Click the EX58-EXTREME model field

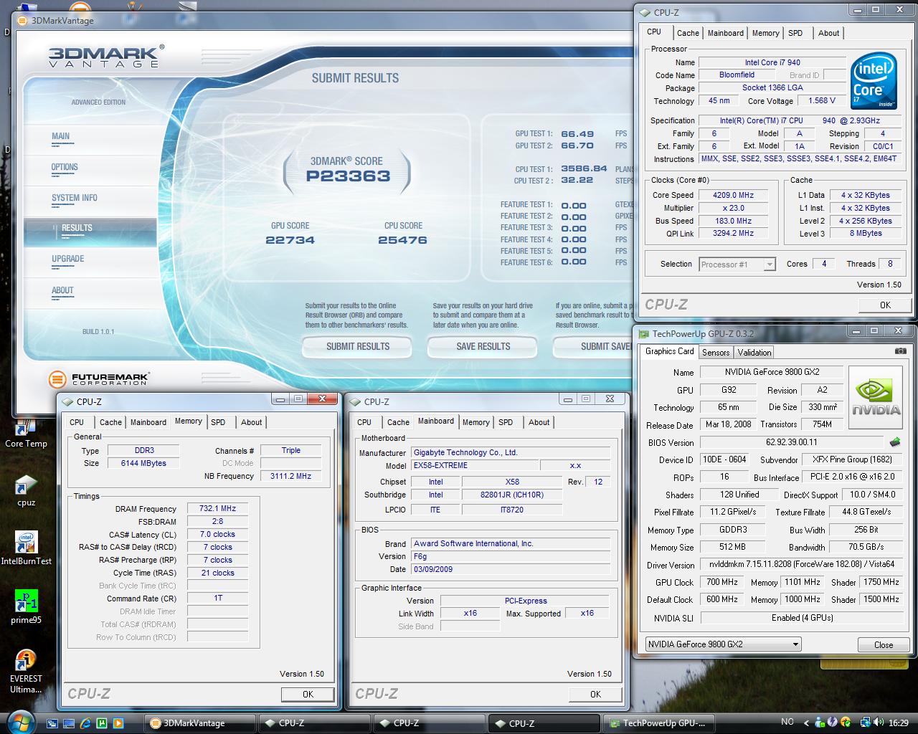tap(474, 466)
